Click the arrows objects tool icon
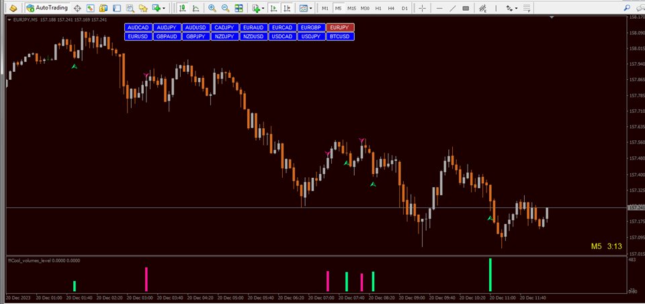 click(x=509, y=8)
